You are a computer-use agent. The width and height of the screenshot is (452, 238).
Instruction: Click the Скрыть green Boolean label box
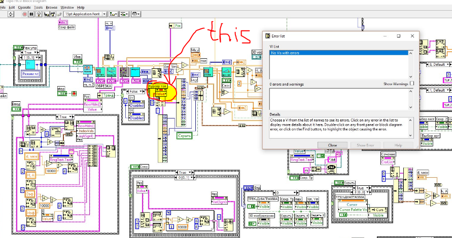[x=185, y=135]
